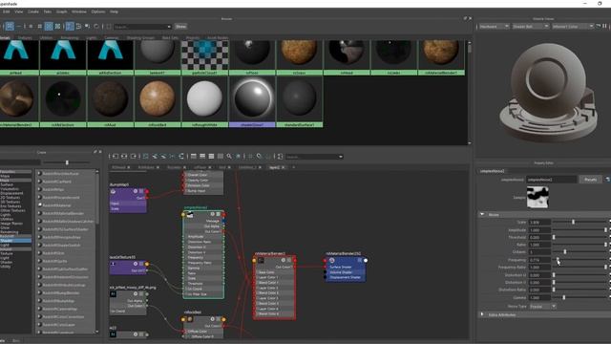Screen dimensions: 611x344
Task: Switch to the Cameras browser tab
Action: tap(111, 38)
